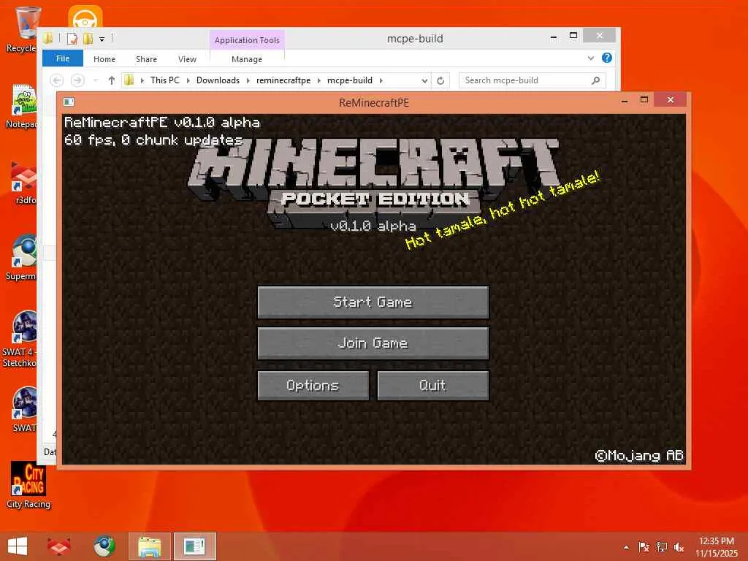Open Explorer Help icon
Viewport: 748px width, 561px height.
pos(607,58)
